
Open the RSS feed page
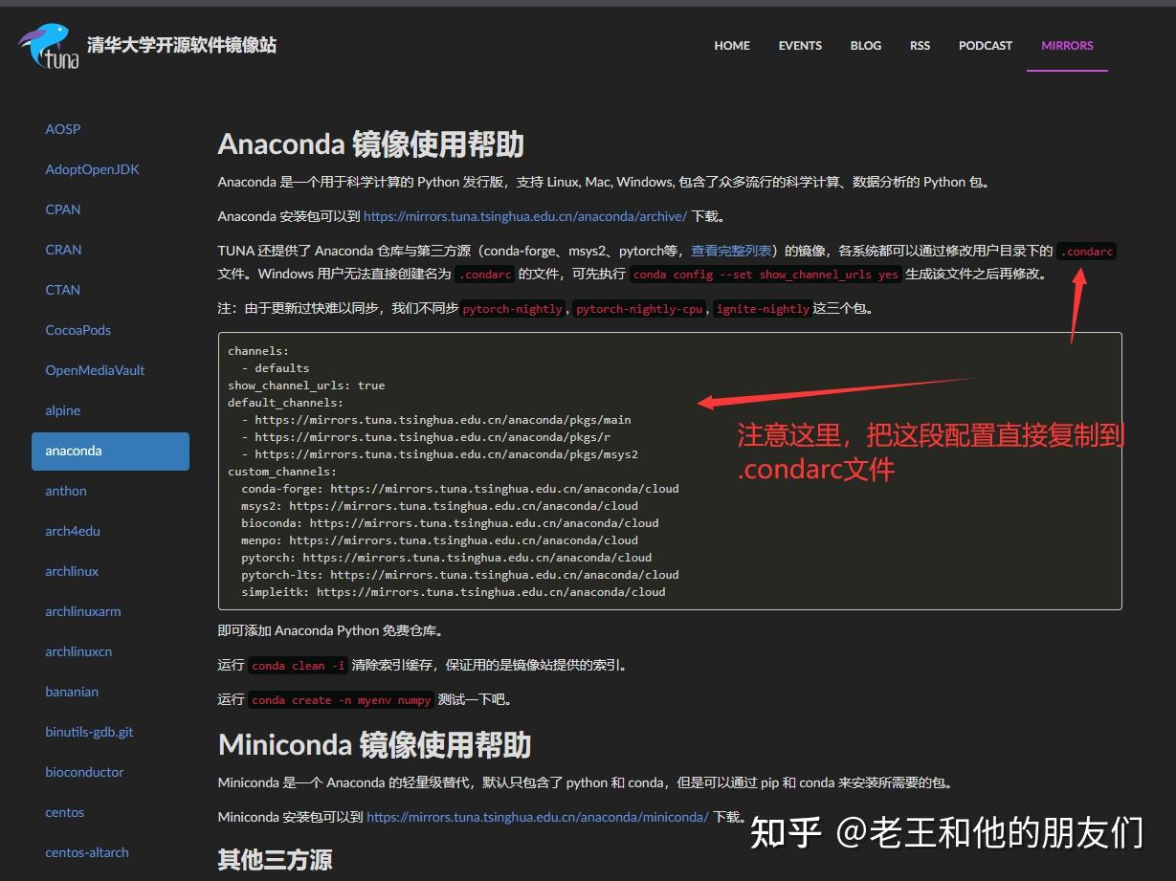tap(920, 45)
